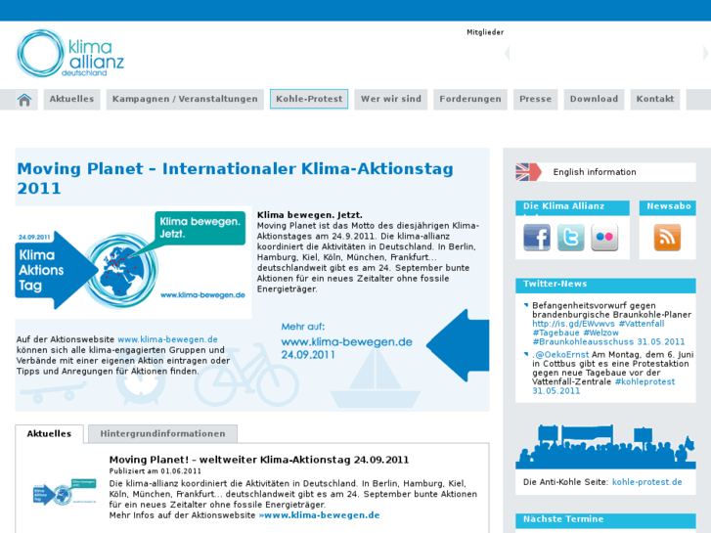This screenshot has height=533, width=711.
Task: Click the large blue arrow banner graphic
Action: click(458, 345)
